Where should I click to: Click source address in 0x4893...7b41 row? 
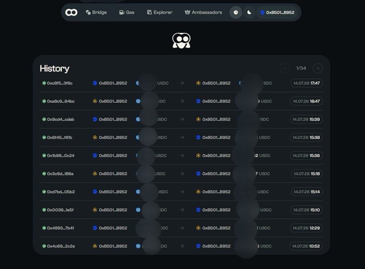coord(113,228)
